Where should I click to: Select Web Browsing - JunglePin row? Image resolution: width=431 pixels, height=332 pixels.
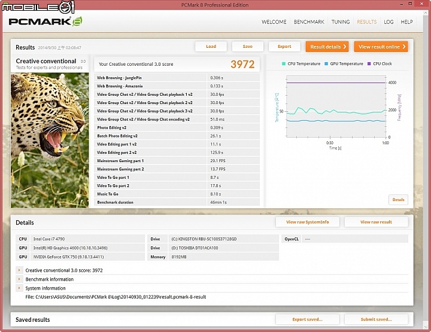177,78
